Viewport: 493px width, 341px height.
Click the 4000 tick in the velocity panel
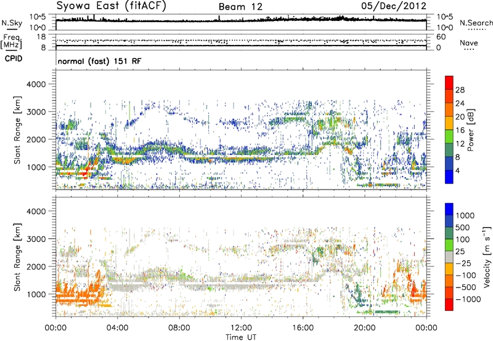(x=36, y=211)
